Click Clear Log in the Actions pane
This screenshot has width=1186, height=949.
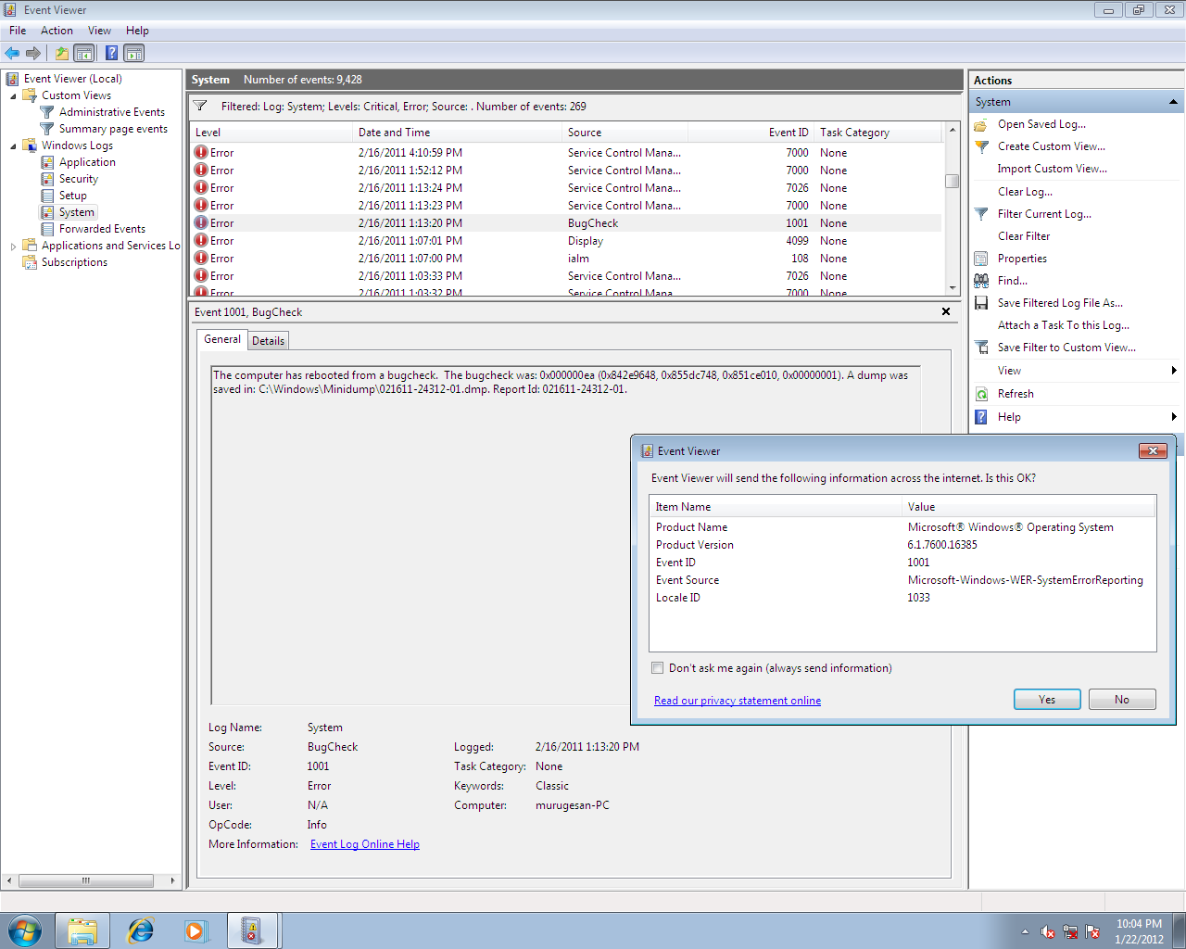(x=1025, y=192)
